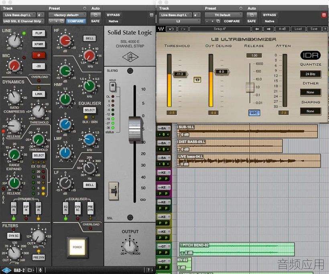This screenshot has width=329, height=274.
Task: Select the LIVE bass-04.L audio clip
Action: pos(249,161)
